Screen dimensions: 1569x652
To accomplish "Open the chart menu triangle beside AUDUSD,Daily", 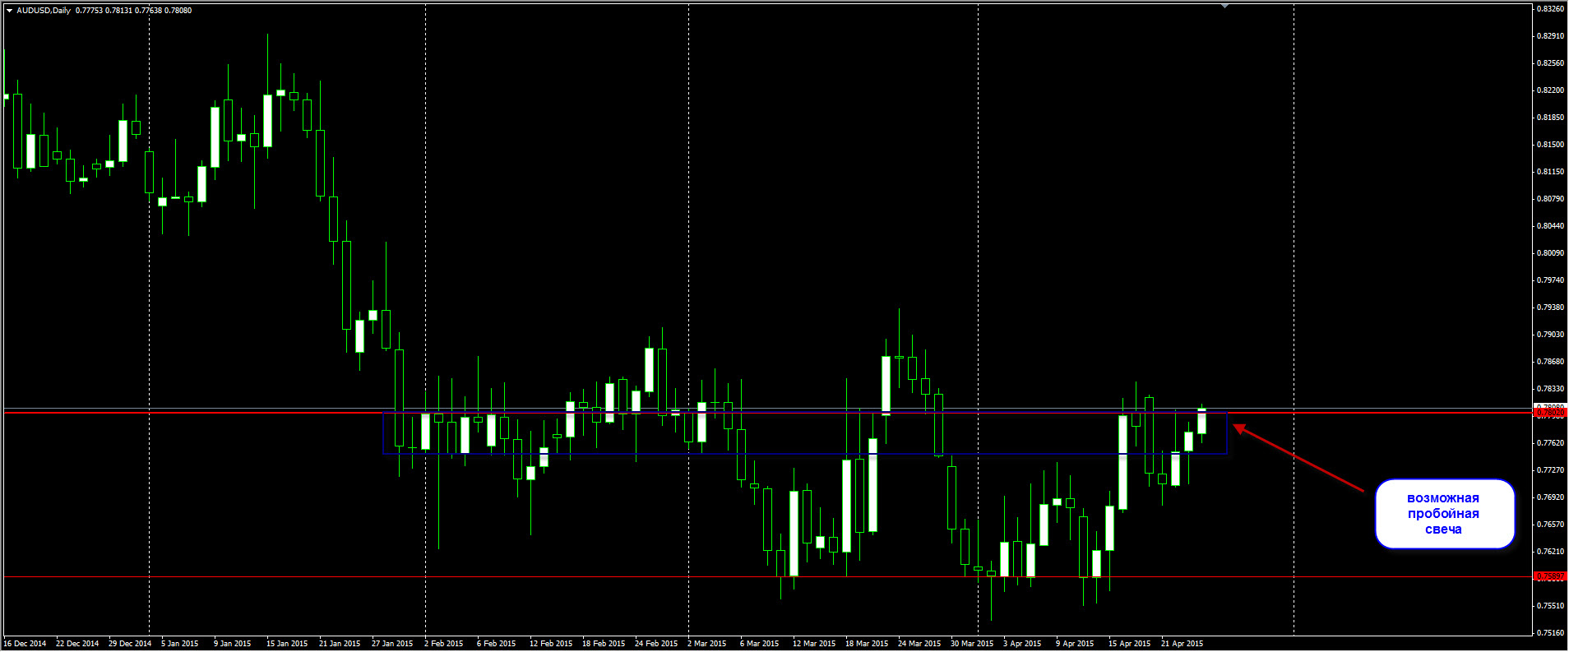I will [9, 11].
